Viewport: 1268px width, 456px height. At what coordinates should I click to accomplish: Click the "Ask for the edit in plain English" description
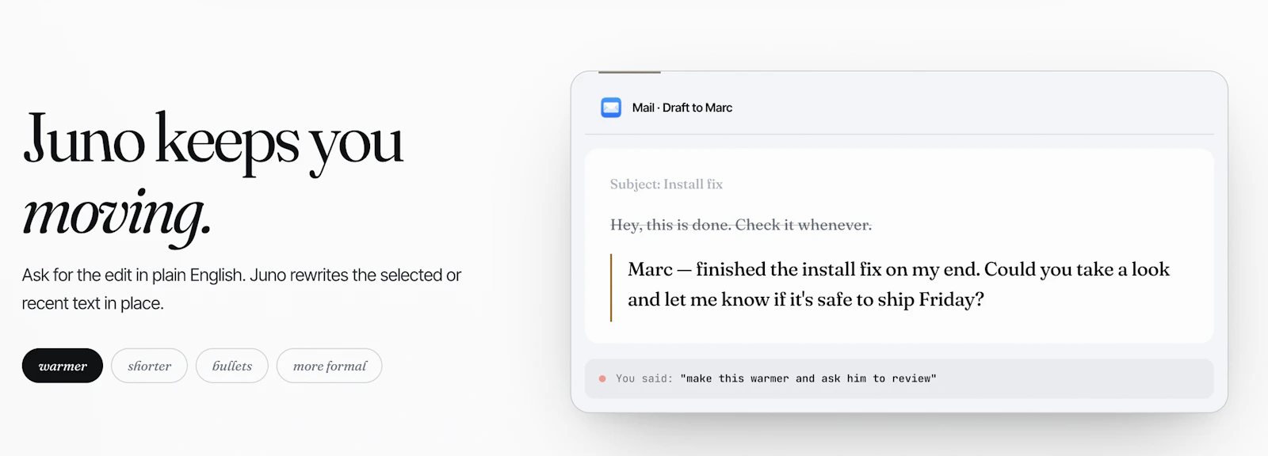(242, 289)
